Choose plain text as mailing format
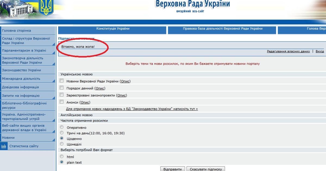 pos(62,162)
